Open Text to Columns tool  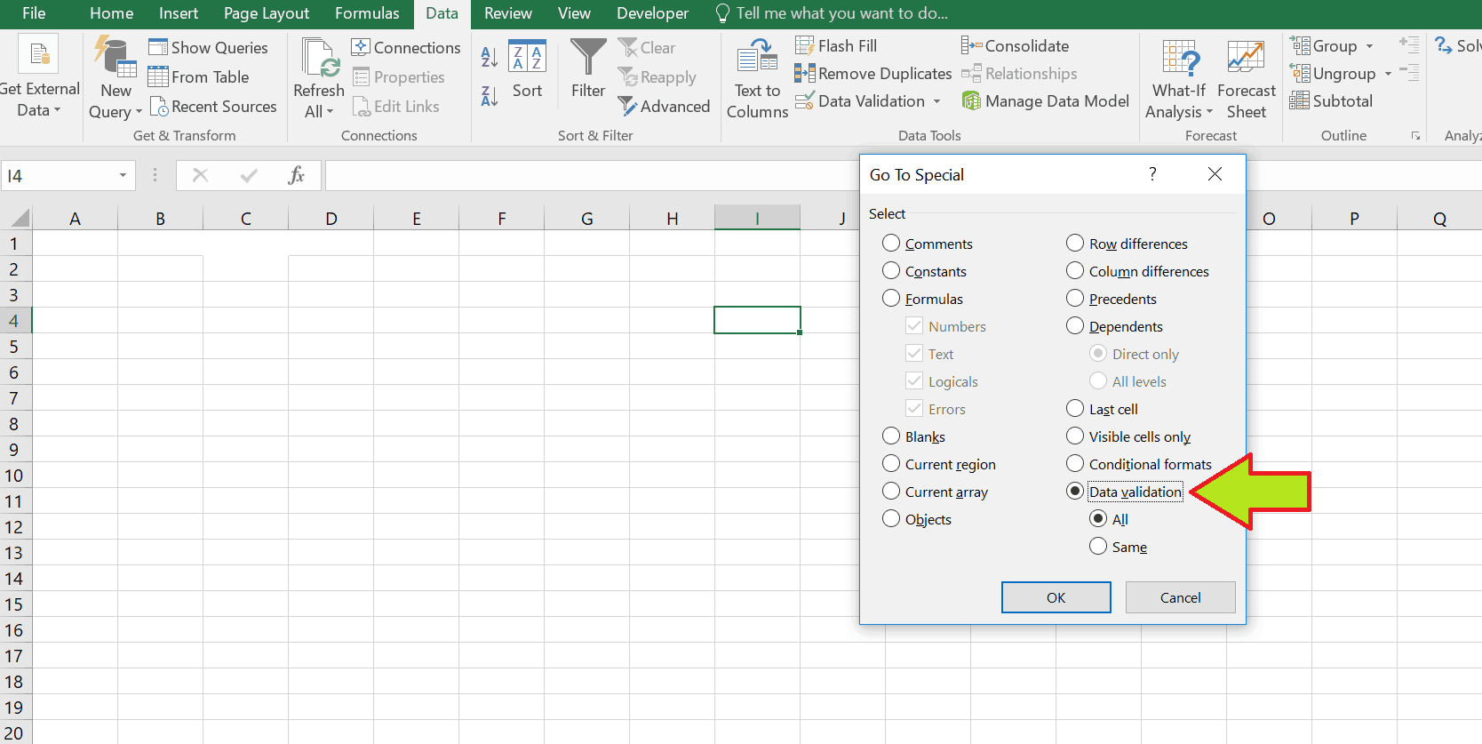(757, 79)
